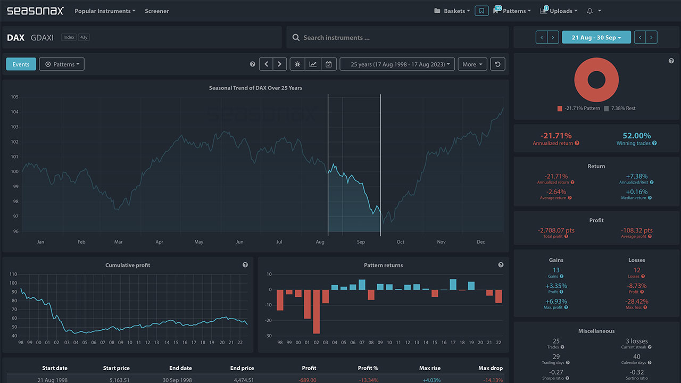This screenshot has height=383, width=681.
Task: Click the left pattern boundary line on chart
Action: (x=328, y=165)
